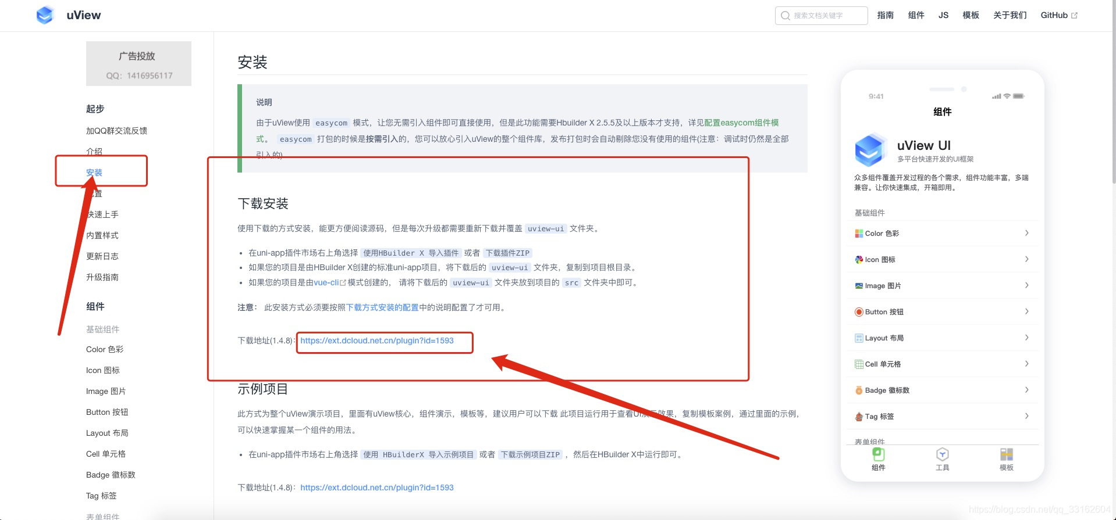
Task: Expand the Icon 图标 row chevron
Action: 1026,259
